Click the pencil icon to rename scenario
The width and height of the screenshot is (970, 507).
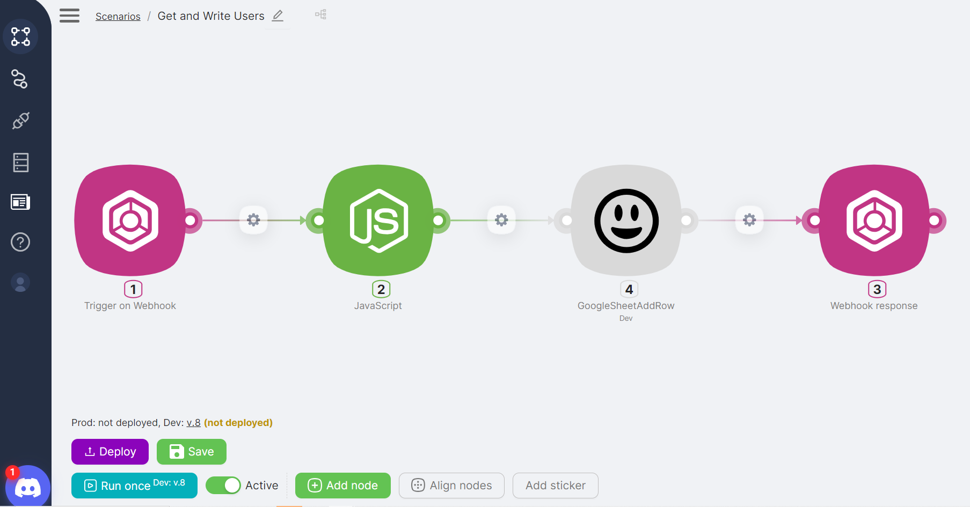(x=278, y=16)
